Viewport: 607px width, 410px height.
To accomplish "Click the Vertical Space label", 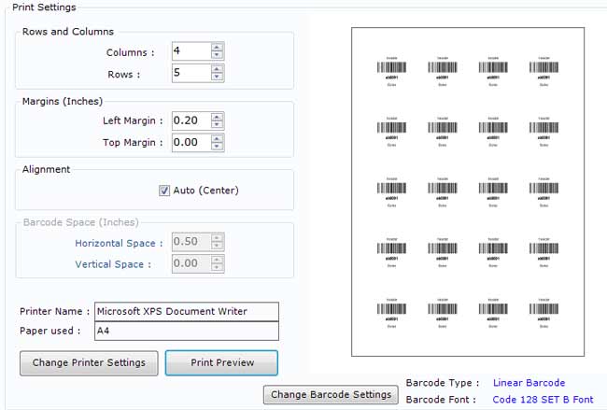I will click(113, 264).
